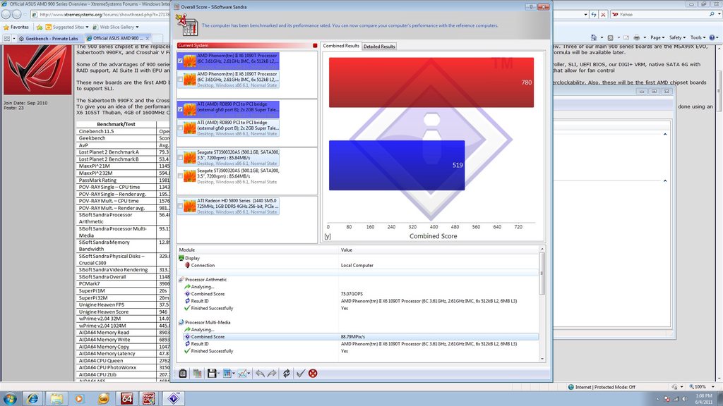Click the Sandra help question button in title bar
Image resolution: width=723 pixels, height=406 pixels.
(531, 7)
